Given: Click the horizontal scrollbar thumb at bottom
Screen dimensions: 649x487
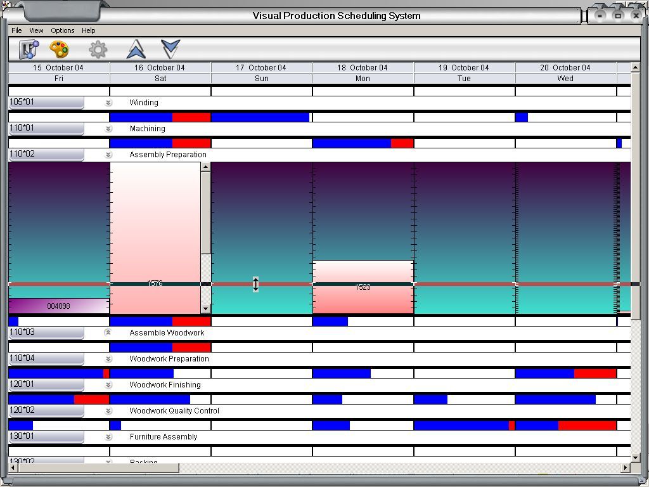Looking at the screenshot, I should point(95,468).
